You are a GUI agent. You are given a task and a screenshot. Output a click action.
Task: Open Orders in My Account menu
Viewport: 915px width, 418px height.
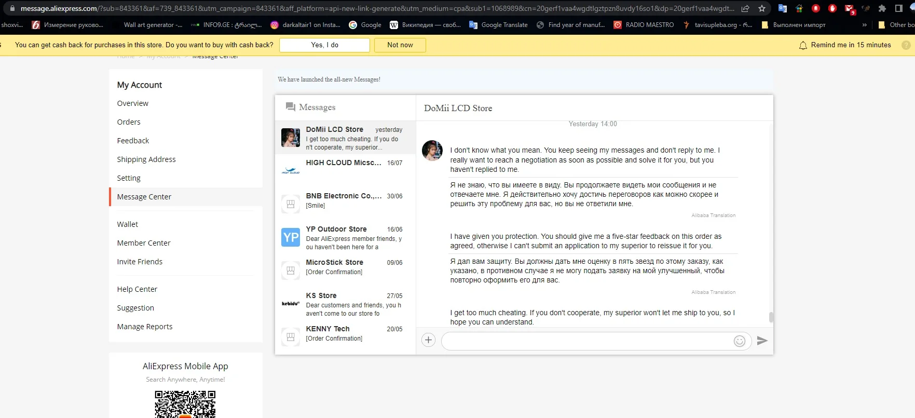point(129,122)
